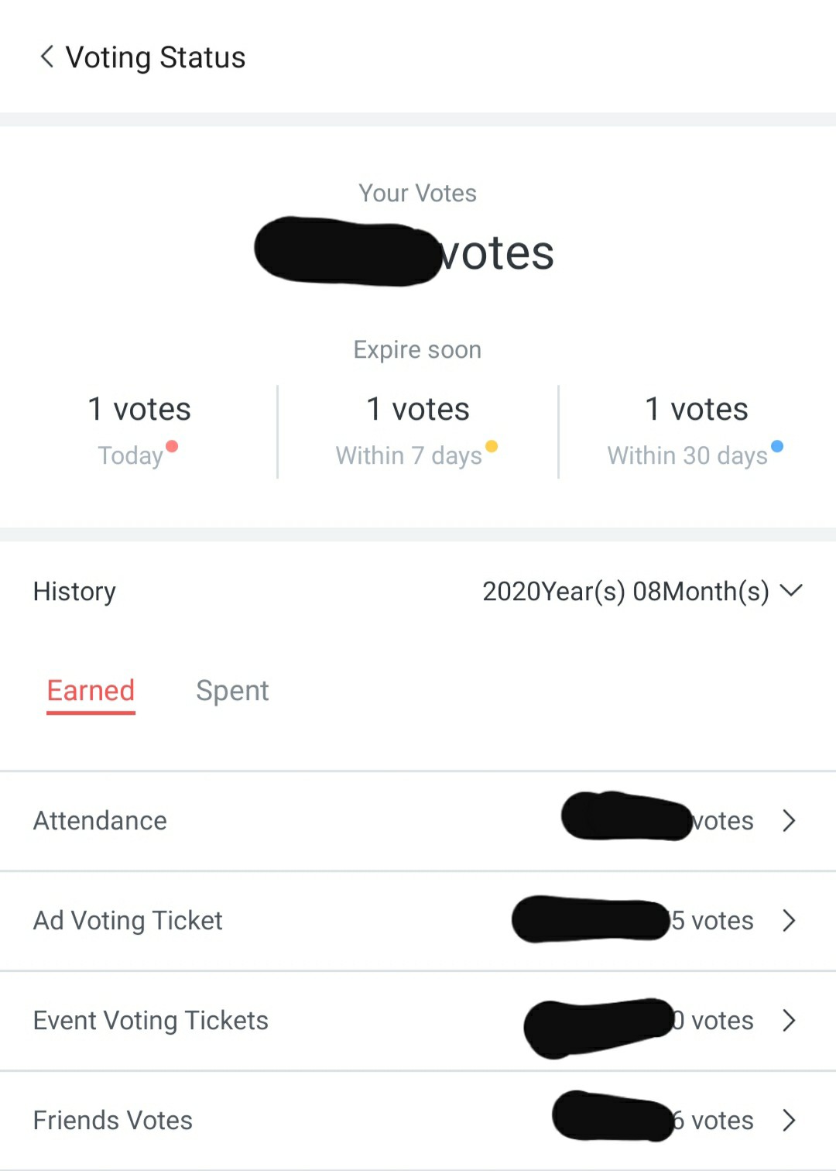Open the Attendance earnings details
This screenshot has width=836, height=1171.
click(418, 821)
